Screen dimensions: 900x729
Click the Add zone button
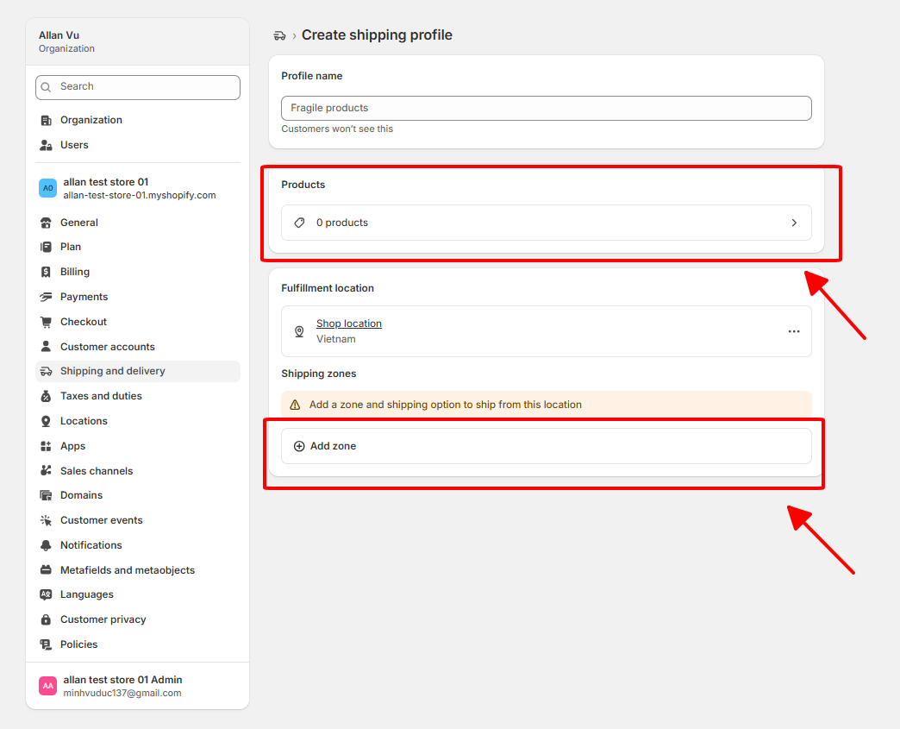pos(547,446)
